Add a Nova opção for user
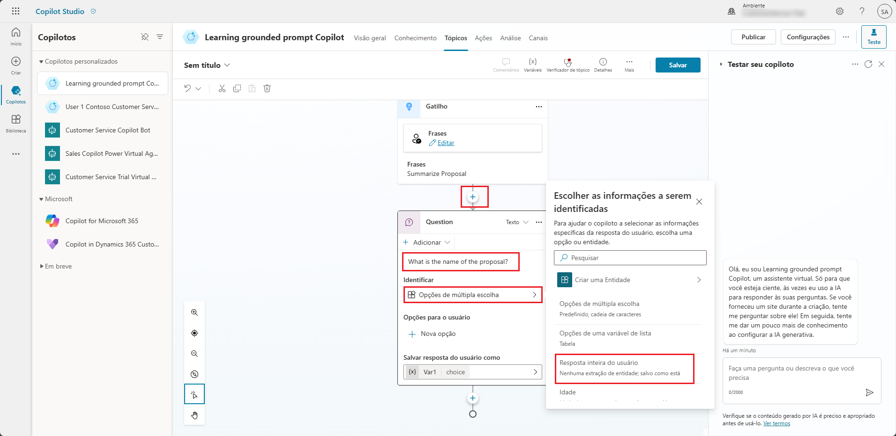 click(432, 334)
